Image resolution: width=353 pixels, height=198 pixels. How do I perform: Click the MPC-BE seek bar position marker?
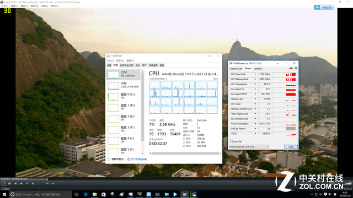47,179
